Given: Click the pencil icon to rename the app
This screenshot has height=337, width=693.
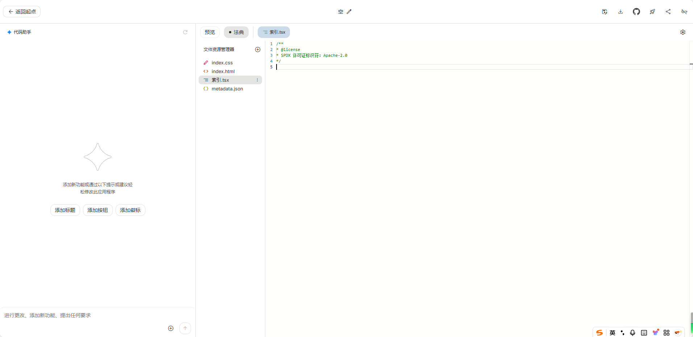Looking at the screenshot, I should pyautogui.click(x=349, y=12).
